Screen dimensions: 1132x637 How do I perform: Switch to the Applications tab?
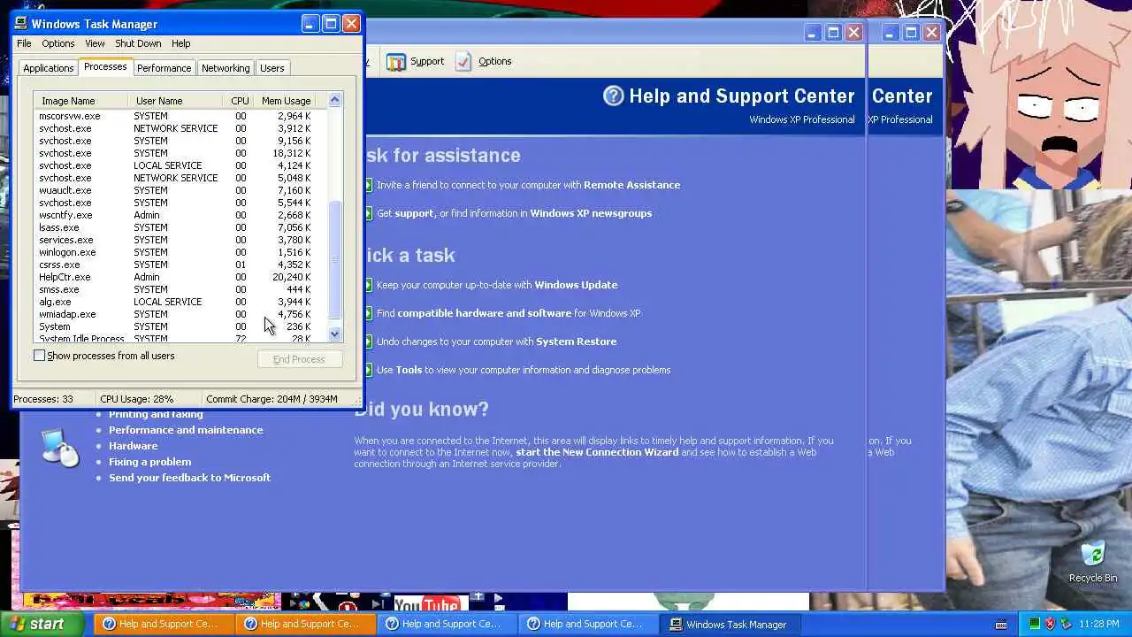[48, 68]
